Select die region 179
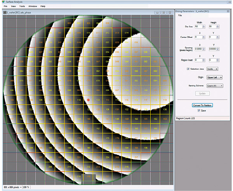Image resolution: width=233 pixels, height=191 pixels. click(117, 138)
